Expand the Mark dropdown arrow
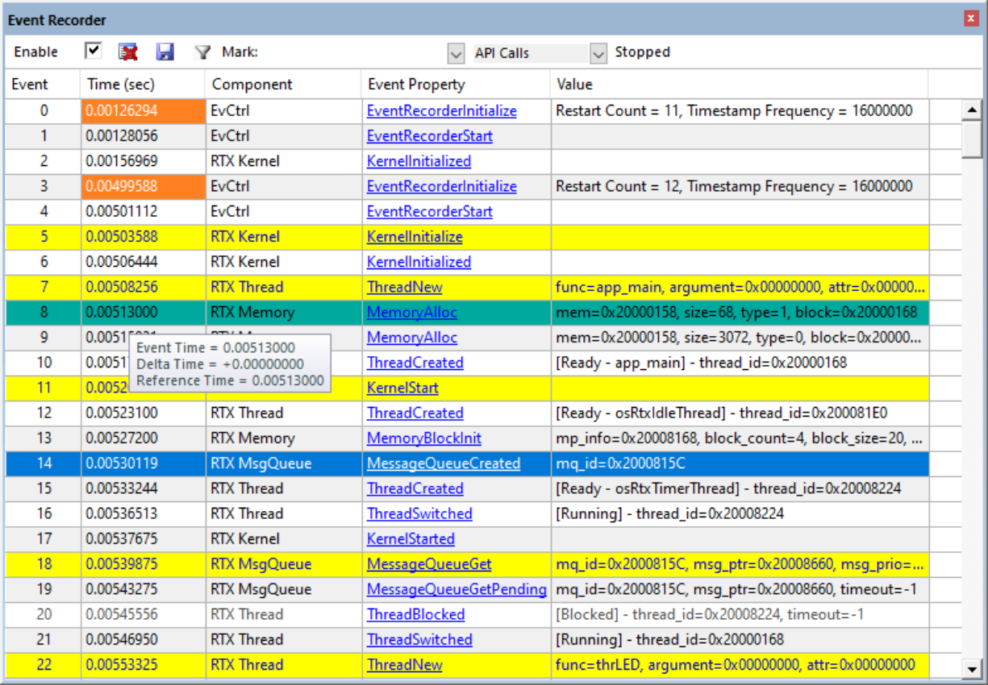 (x=456, y=53)
